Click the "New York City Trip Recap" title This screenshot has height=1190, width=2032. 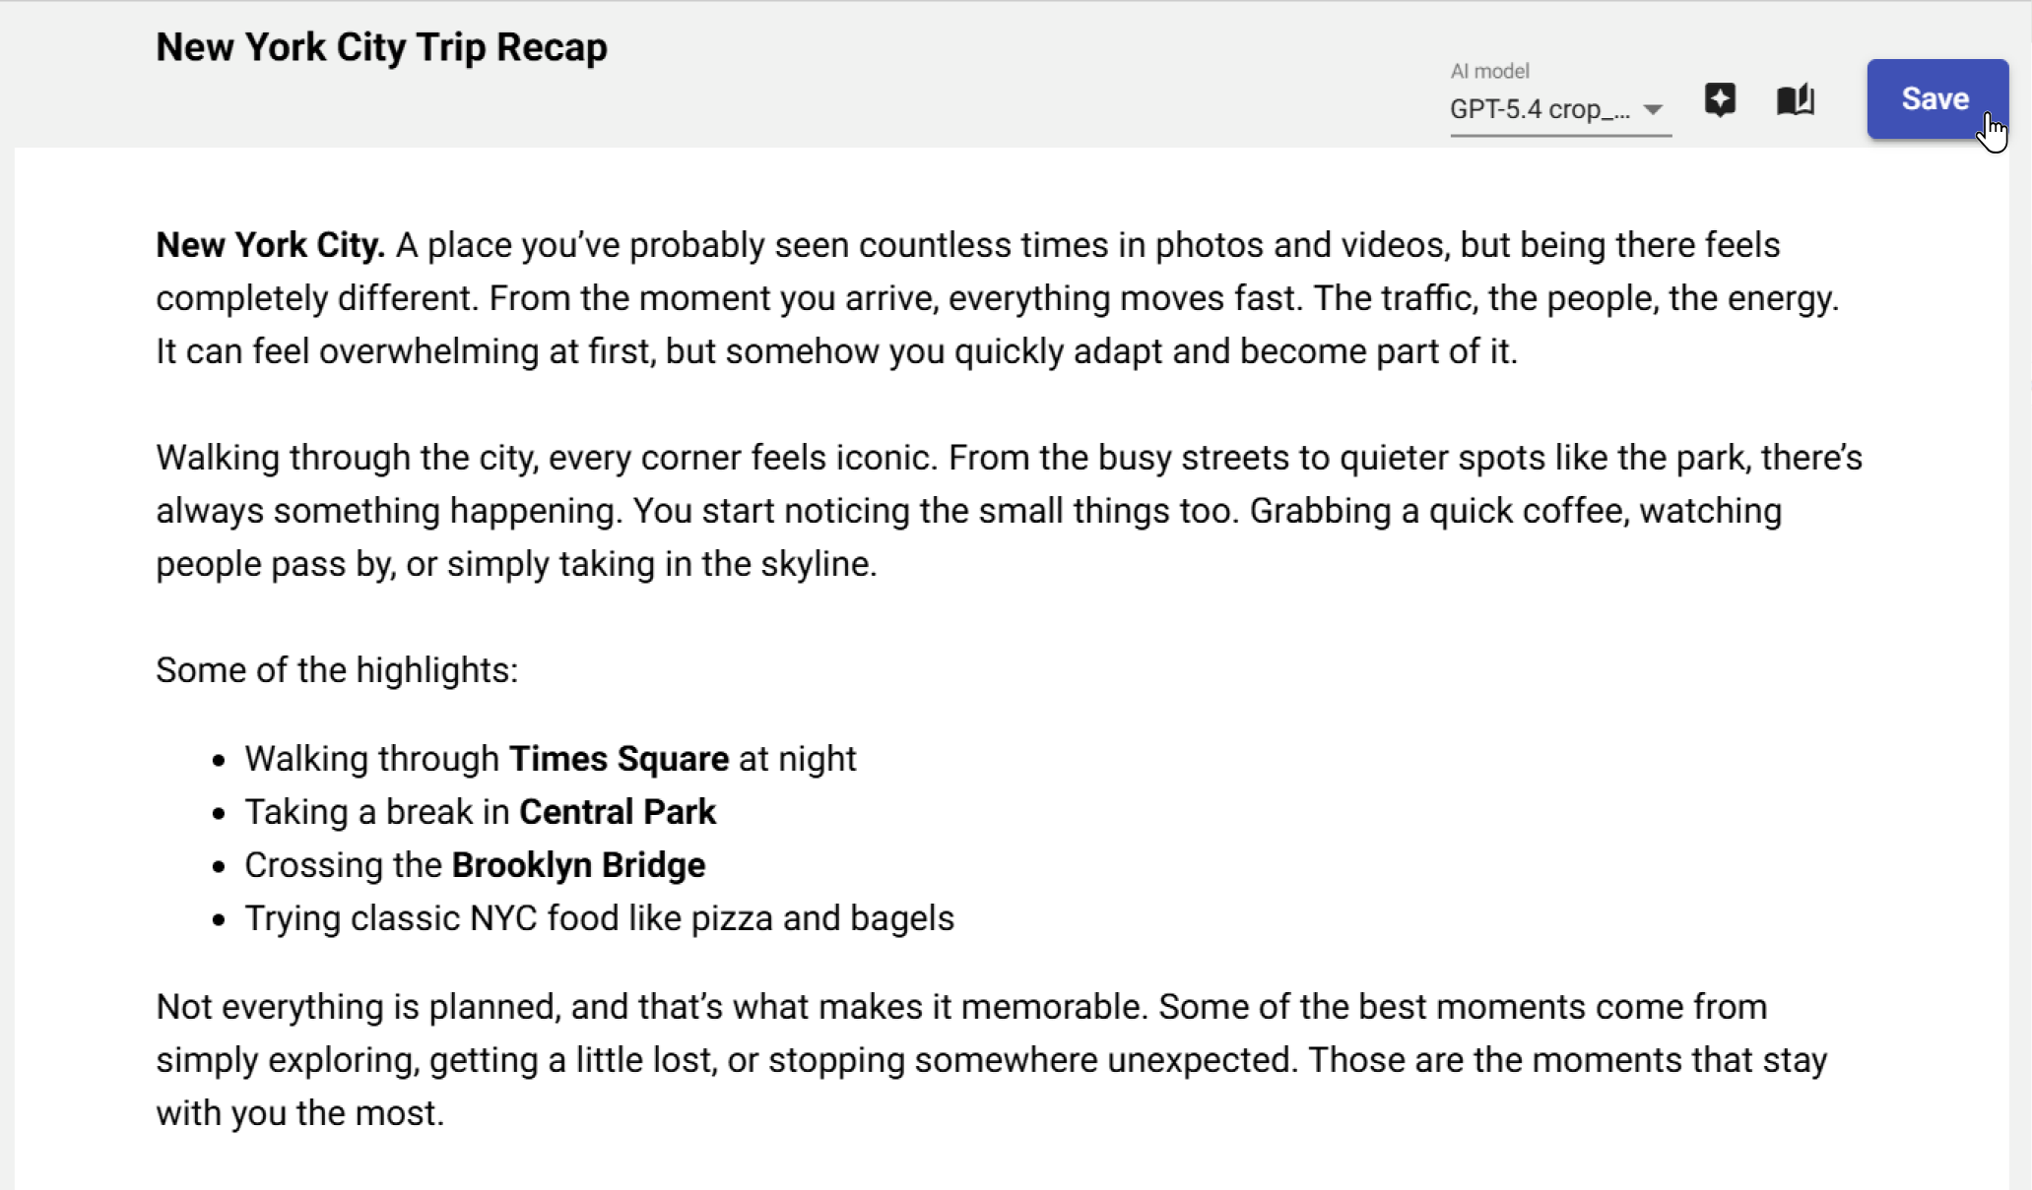pos(381,47)
